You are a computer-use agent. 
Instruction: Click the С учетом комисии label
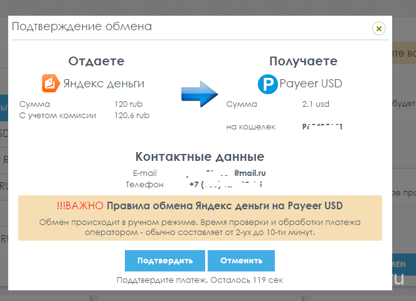pos(58,116)
